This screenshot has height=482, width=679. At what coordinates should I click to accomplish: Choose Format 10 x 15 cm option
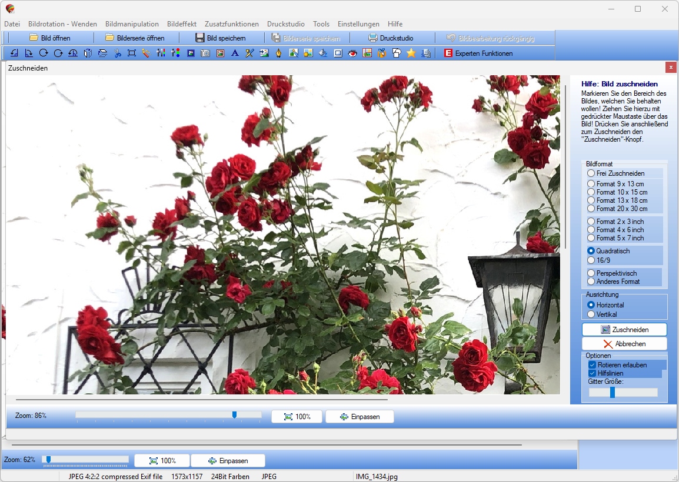(x=617, y=192)
